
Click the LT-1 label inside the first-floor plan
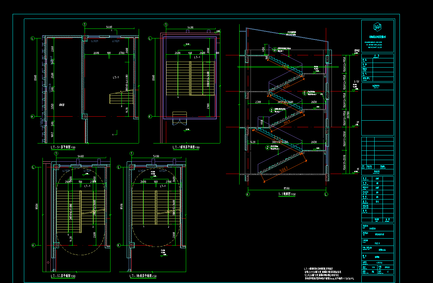115,77
